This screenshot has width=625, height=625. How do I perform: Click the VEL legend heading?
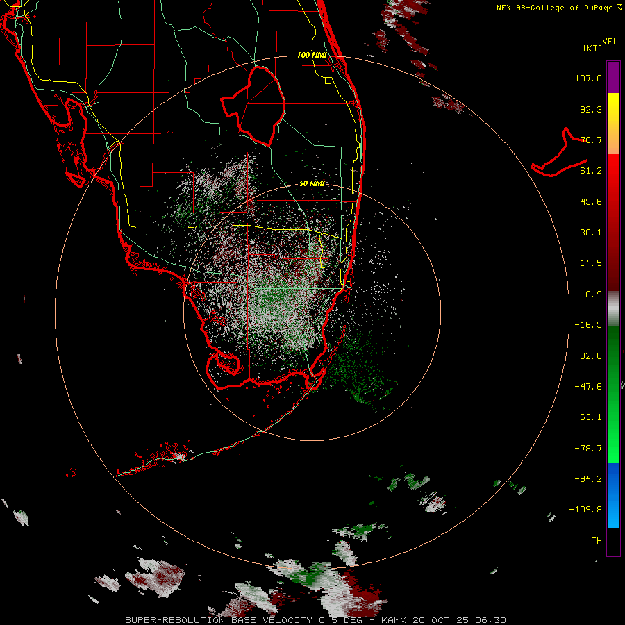point(610,42)
